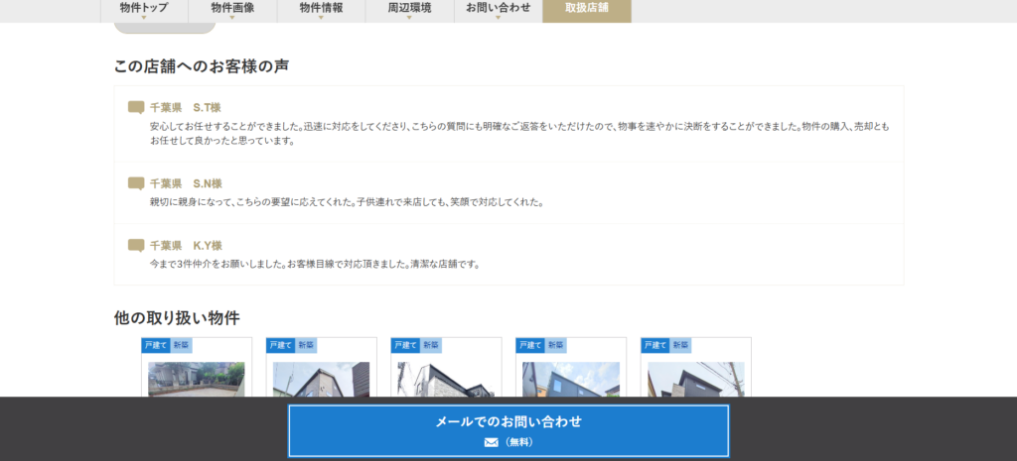Switch to the 物件情報 tab
1017x461 pixels.
321,8
